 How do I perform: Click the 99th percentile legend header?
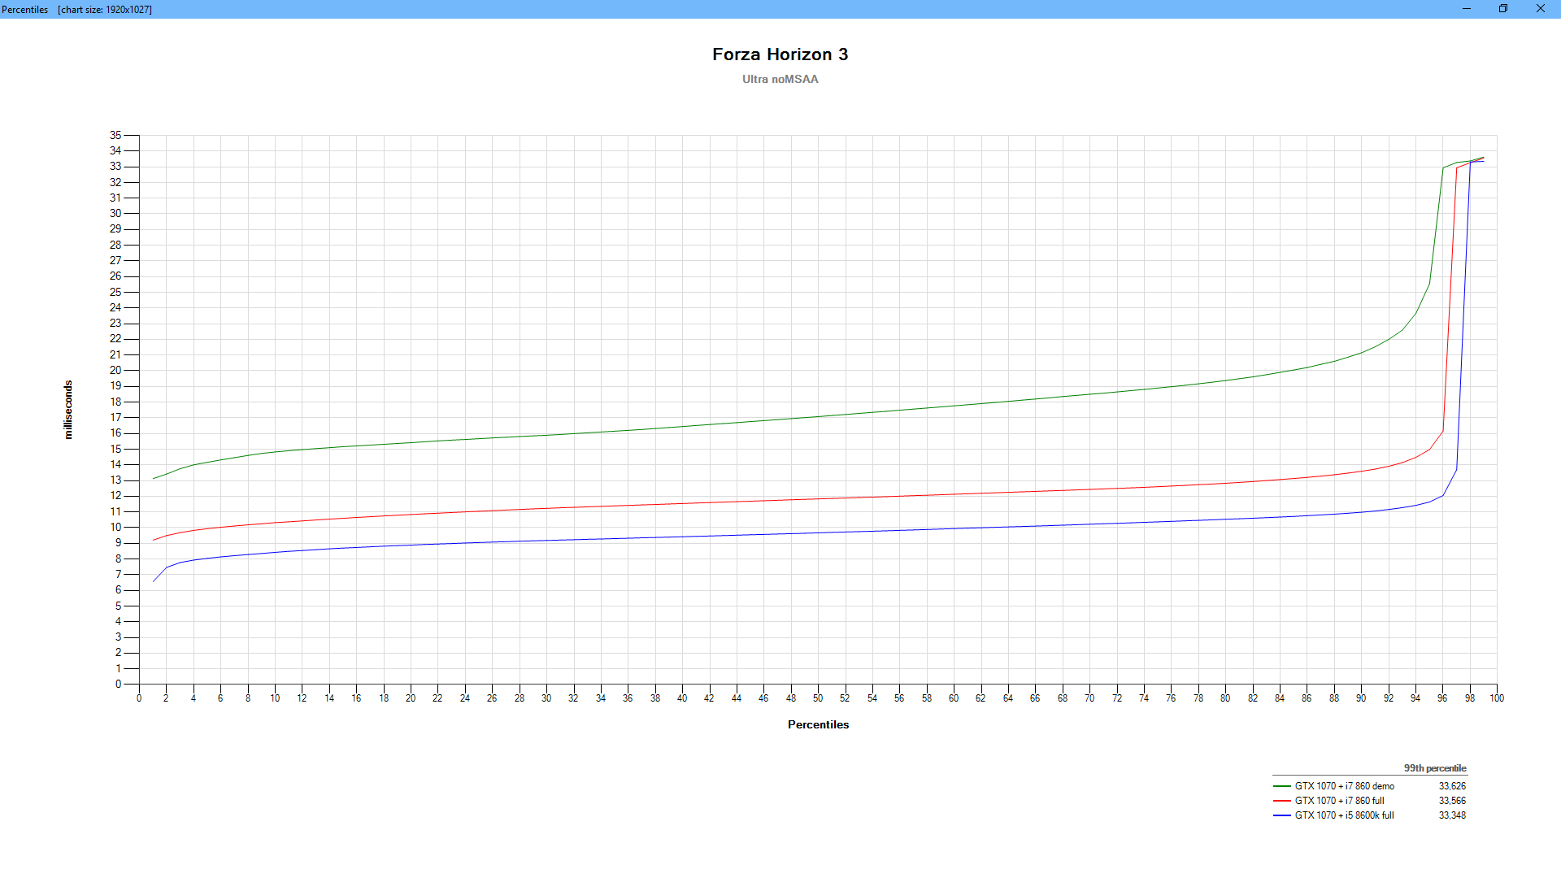1434,768
